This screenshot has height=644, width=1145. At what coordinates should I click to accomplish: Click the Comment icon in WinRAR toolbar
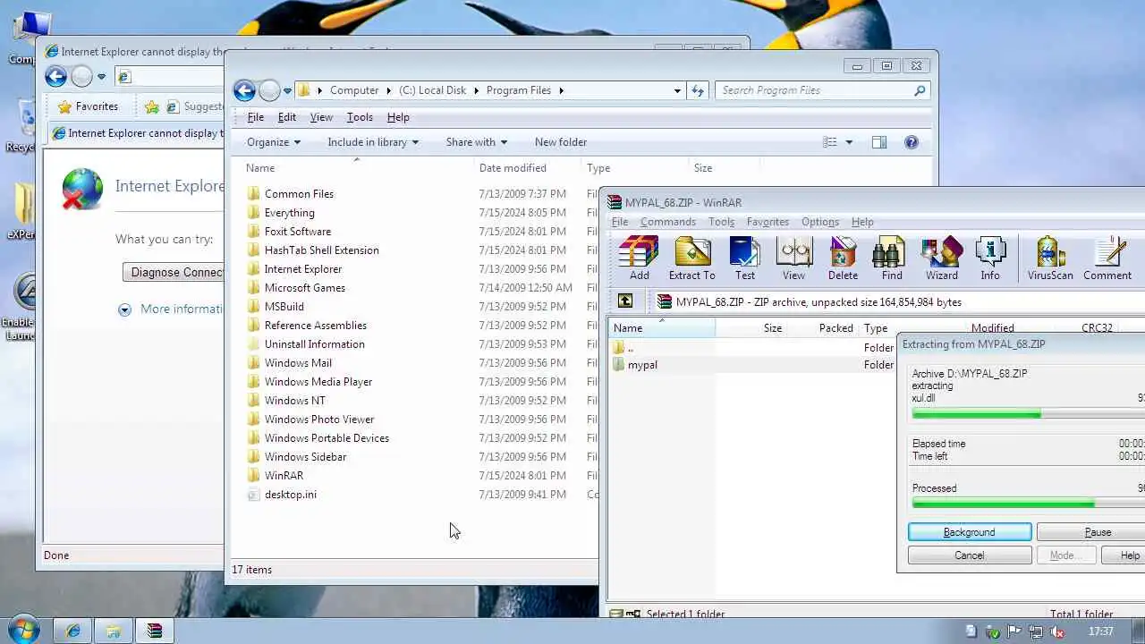[x=1107, y=258]
